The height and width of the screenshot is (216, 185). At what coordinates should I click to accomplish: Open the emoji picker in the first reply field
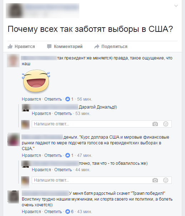(x=166, y=124)
